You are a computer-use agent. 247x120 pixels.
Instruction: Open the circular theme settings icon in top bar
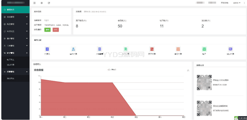click(x=42, y=3)
